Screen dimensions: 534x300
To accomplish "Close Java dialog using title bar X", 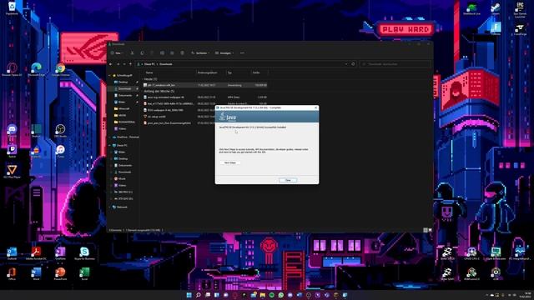I will tap(315, 107).
